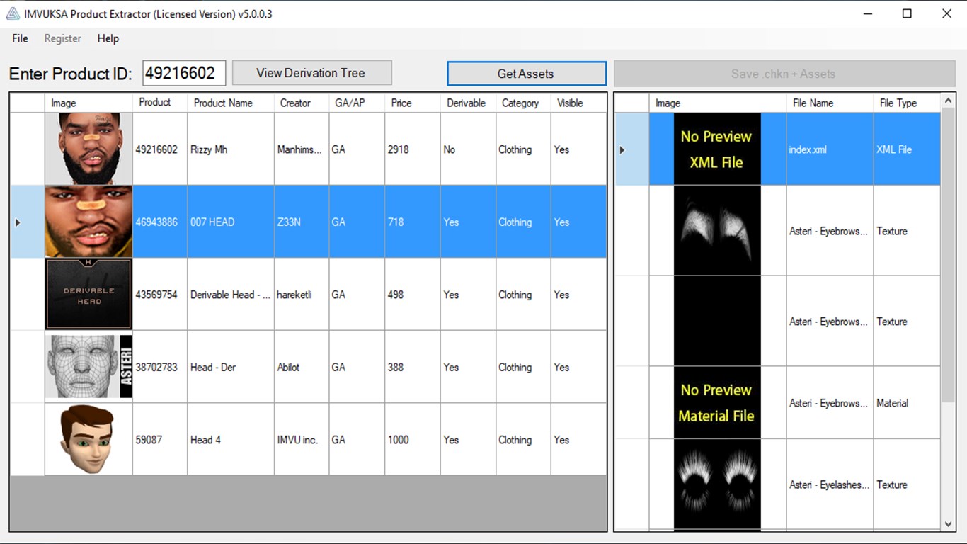
Task: Select the Asteri wireframe head thumbnail
Action: click(x=88, y=367)
